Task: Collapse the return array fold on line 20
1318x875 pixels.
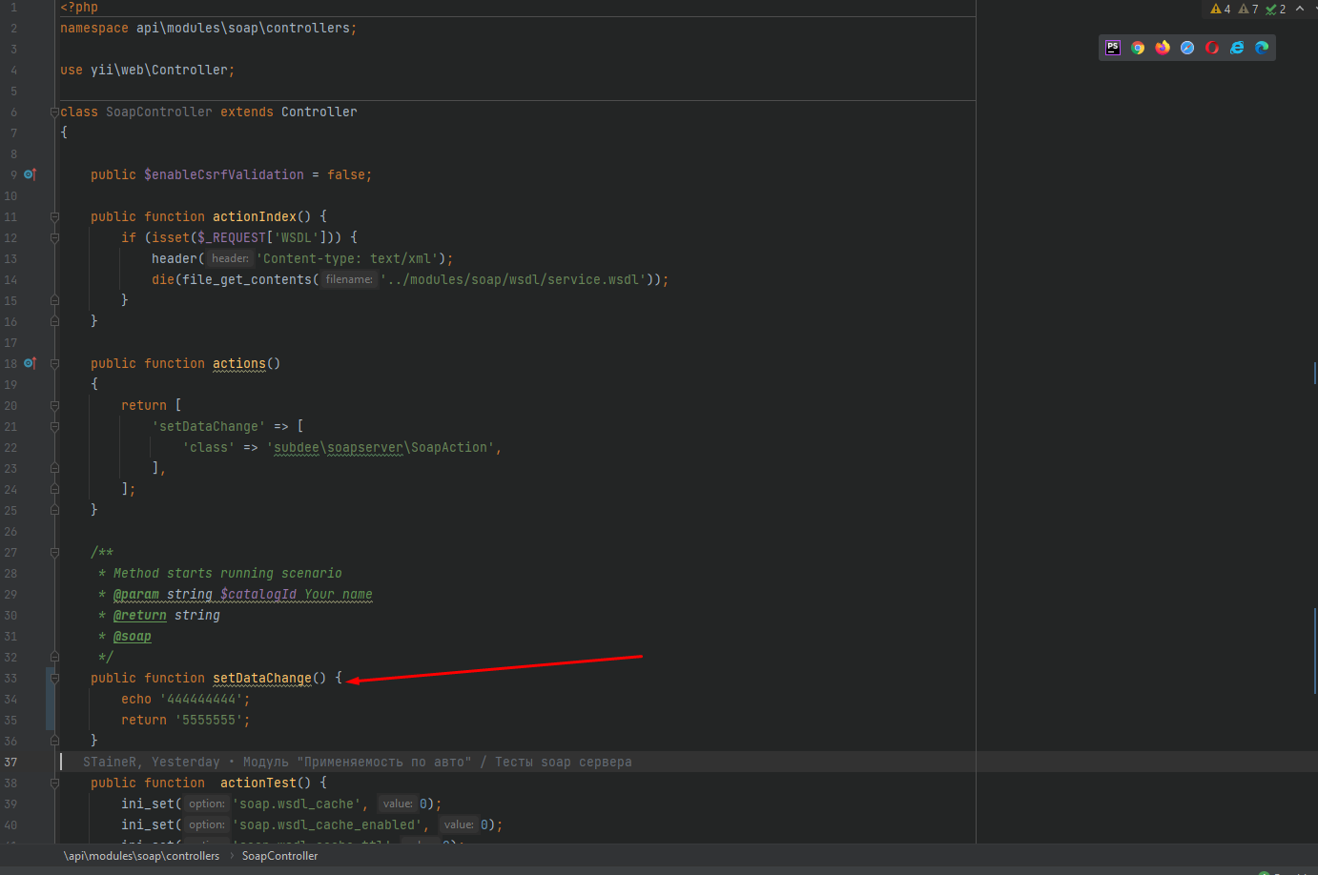Action: pyautogui.click(x=54, y=405)
